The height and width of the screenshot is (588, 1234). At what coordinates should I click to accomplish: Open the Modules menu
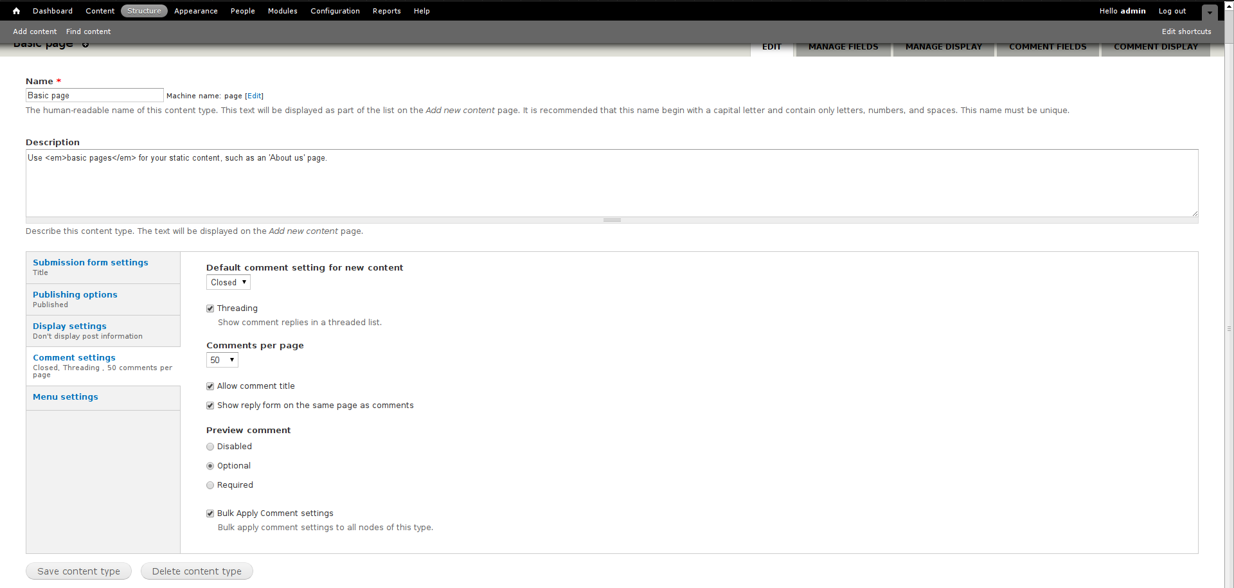[x=282, y=11]
